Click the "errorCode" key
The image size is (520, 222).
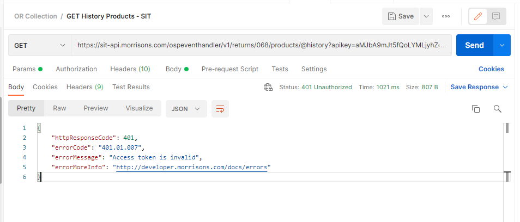pos(71,147)
